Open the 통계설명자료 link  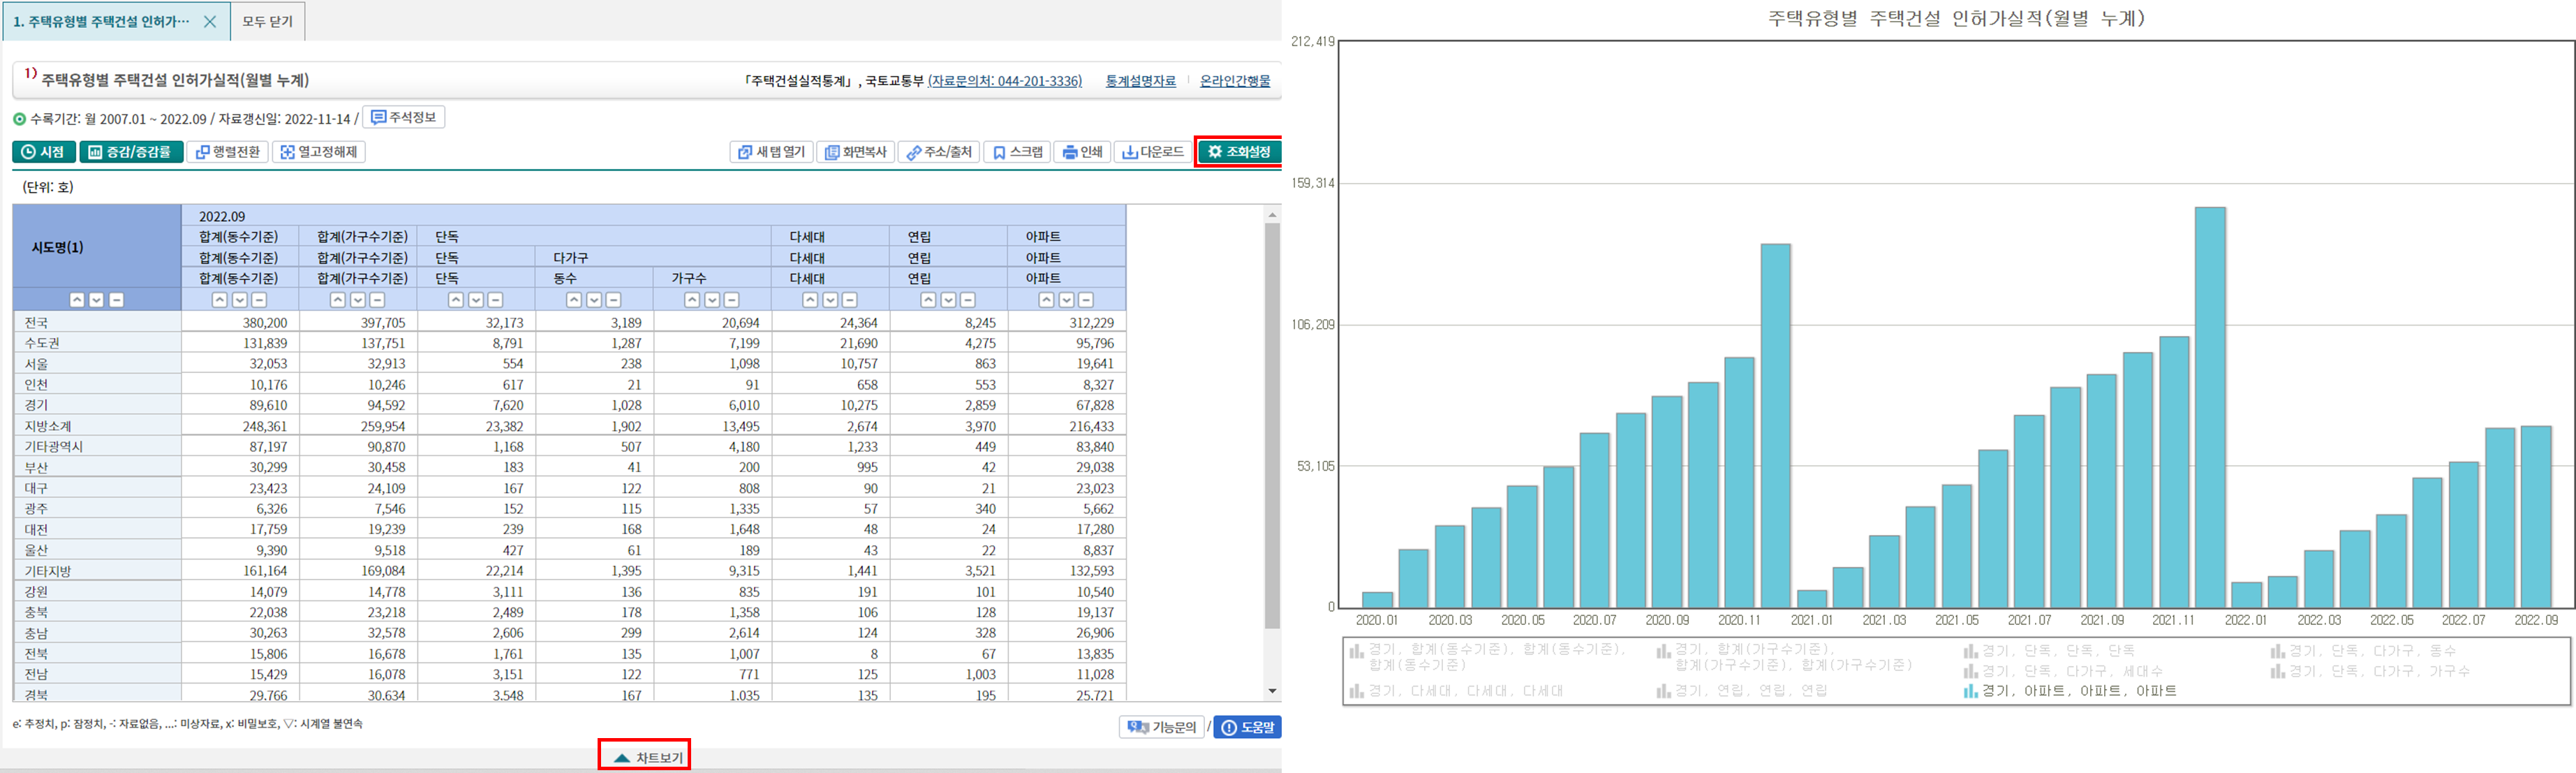pos(1140,81)
